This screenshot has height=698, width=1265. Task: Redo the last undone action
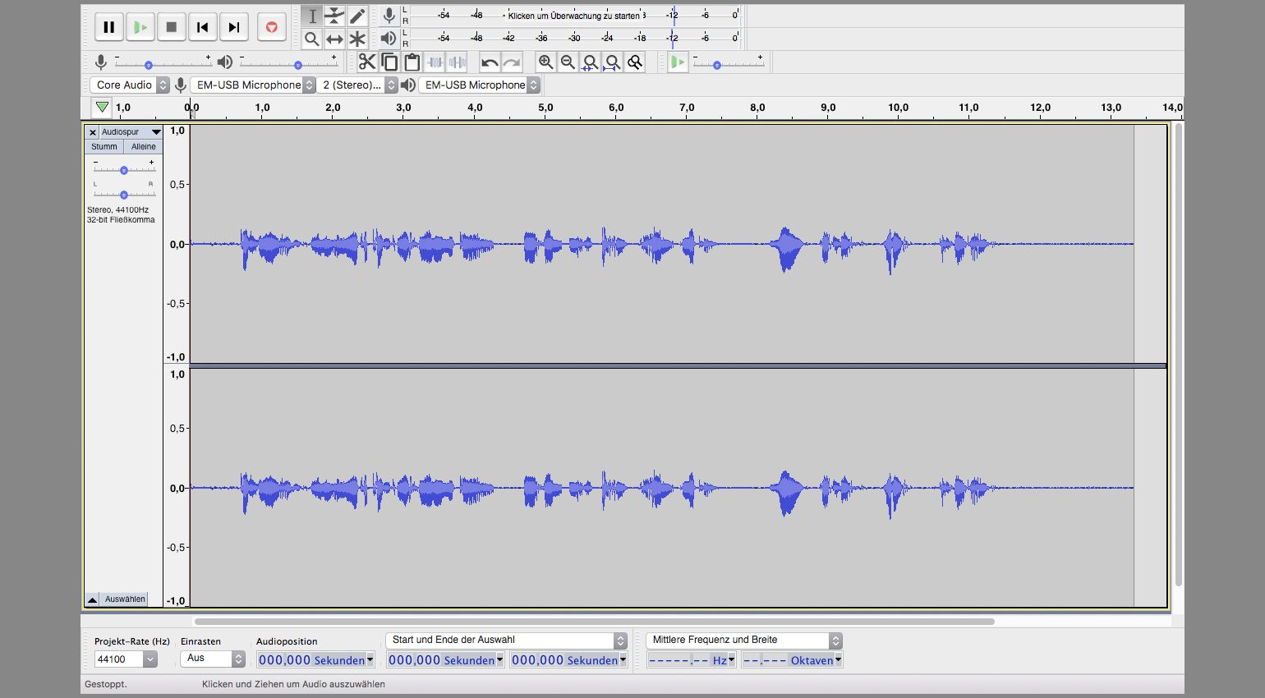(x=512, y=62)
